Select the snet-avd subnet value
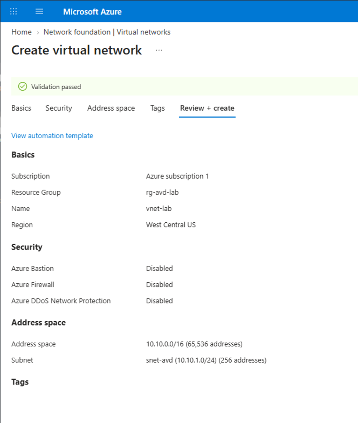The image size is (358, 423). tap(206, 360)
